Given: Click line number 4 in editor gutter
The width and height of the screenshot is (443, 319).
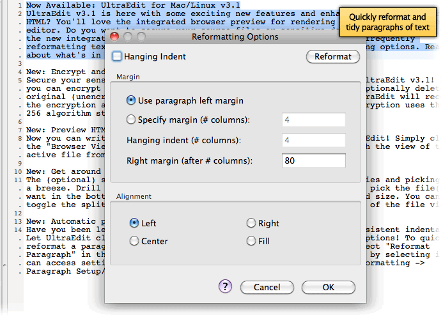Looking at the screenshot, I should (20, 72).
